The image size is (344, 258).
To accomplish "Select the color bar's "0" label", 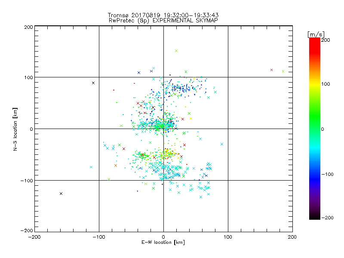I will [322, 129].
